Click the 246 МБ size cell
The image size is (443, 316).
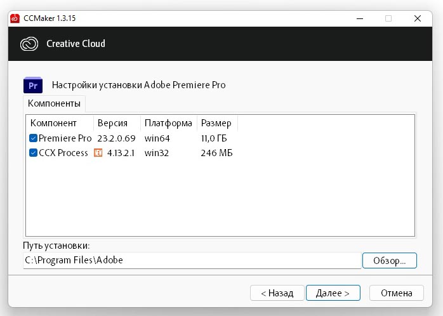(216, 153)
